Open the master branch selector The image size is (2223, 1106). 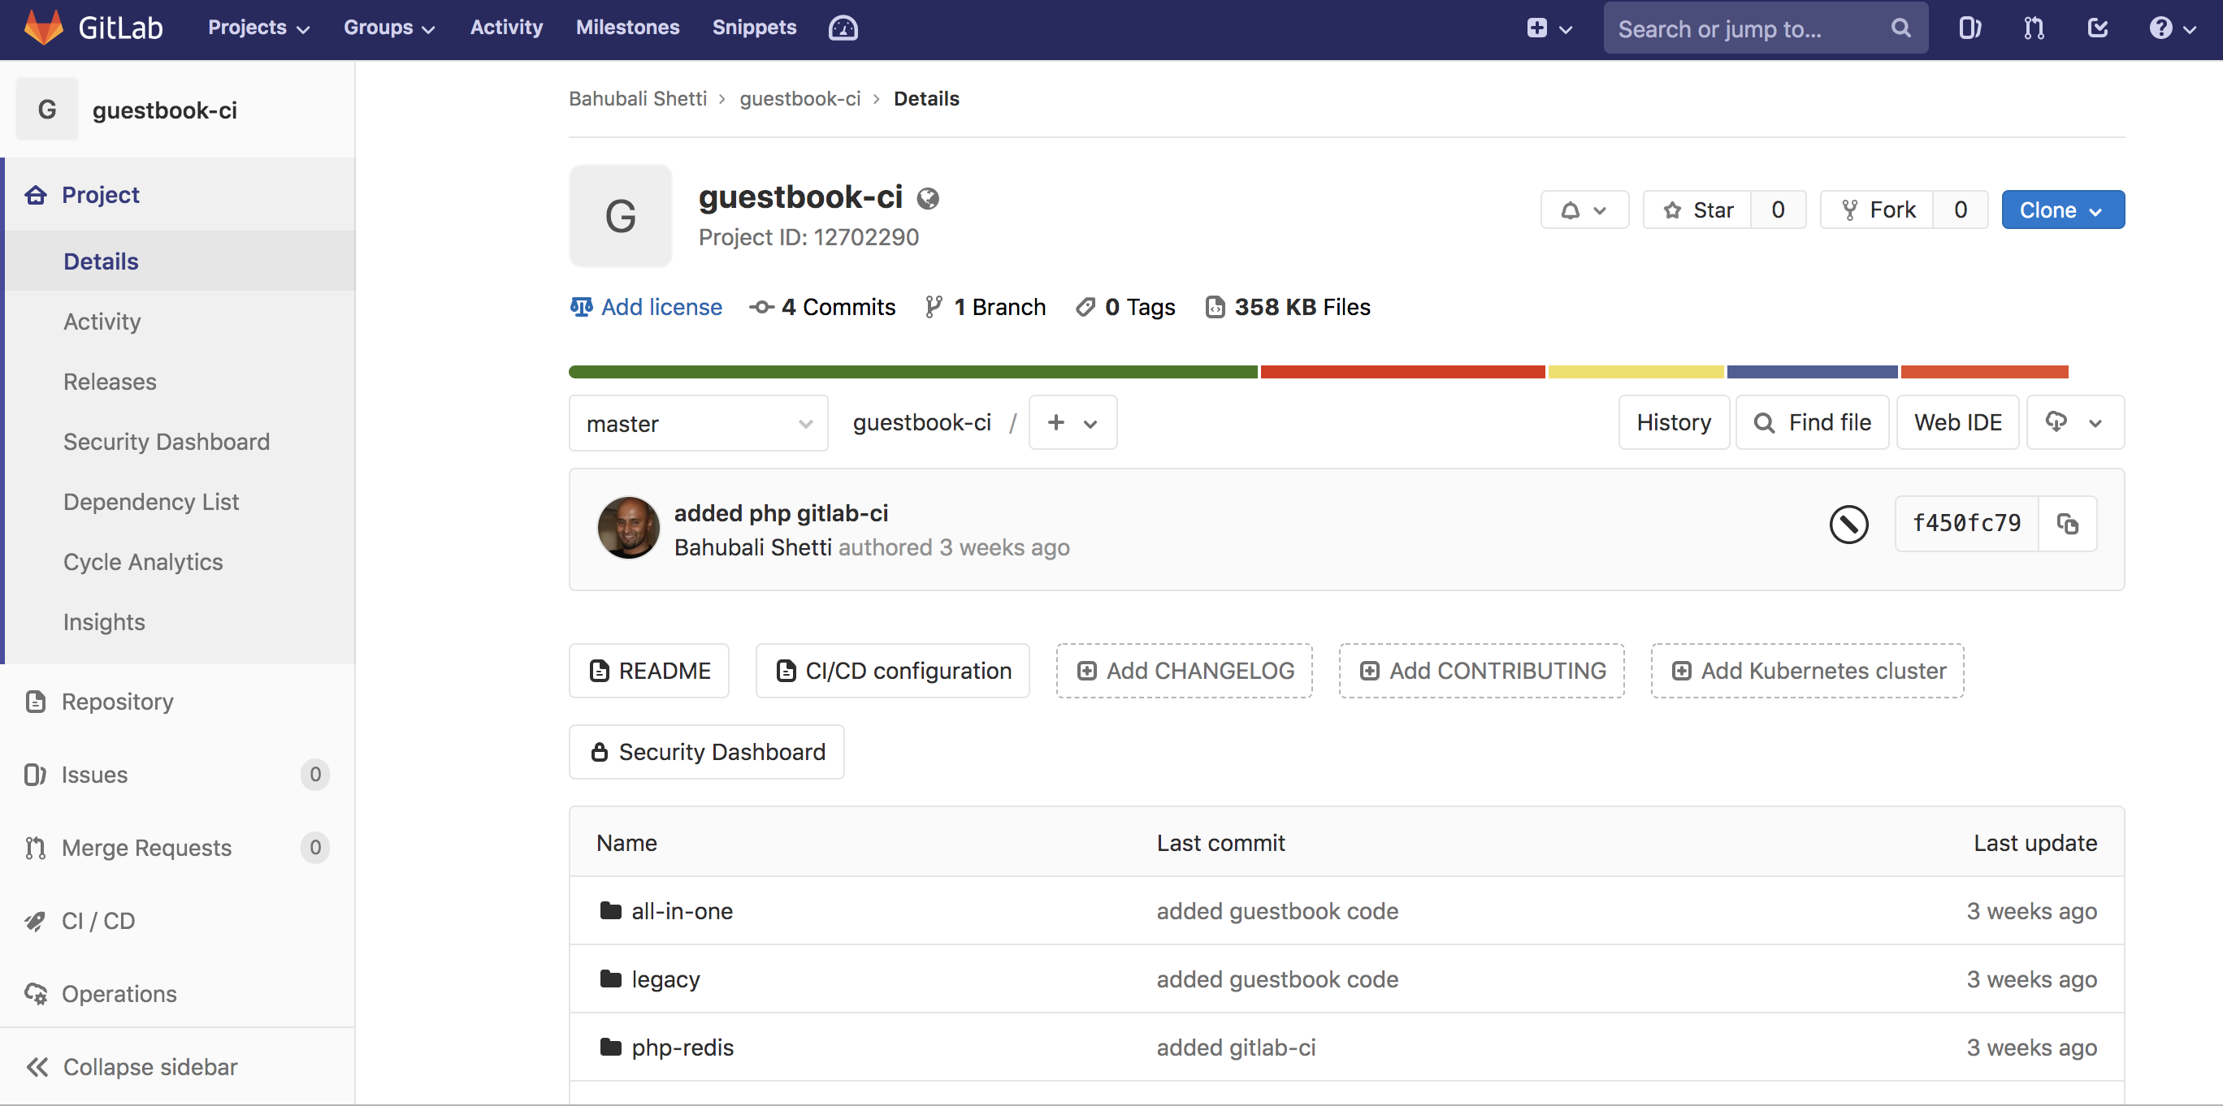(x=698, y=424)
